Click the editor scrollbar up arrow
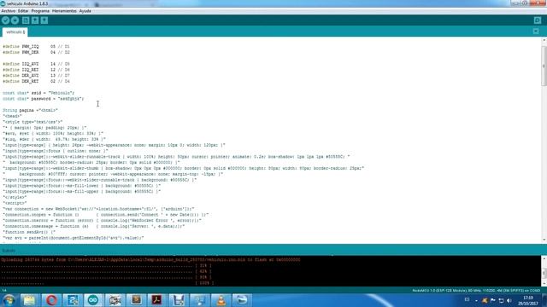547x307 pixels. pos(544,40)
